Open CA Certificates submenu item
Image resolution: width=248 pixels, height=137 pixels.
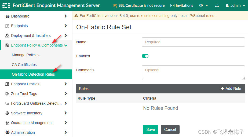click(x=24, y=65)
